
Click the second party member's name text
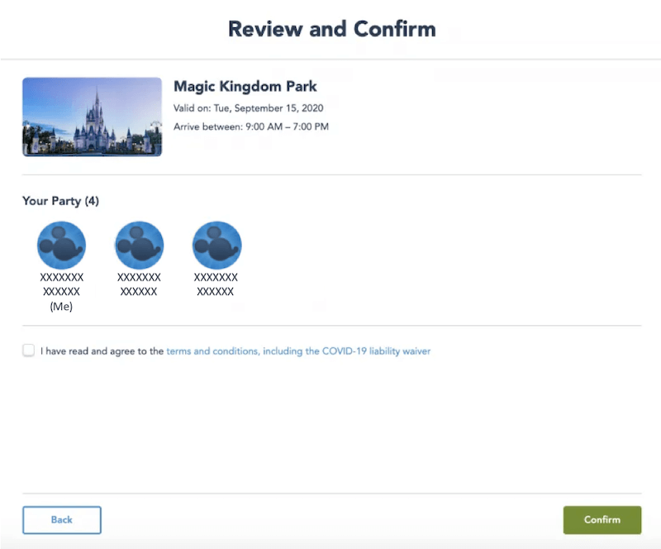(139, 284)
